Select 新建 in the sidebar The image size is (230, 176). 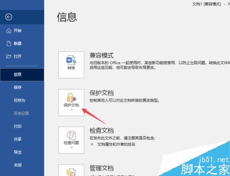point(22,43)
